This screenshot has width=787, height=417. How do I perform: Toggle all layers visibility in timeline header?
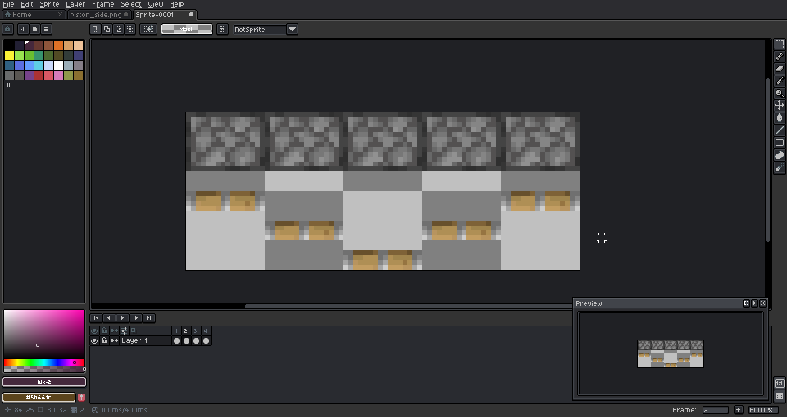pos(94,331)
